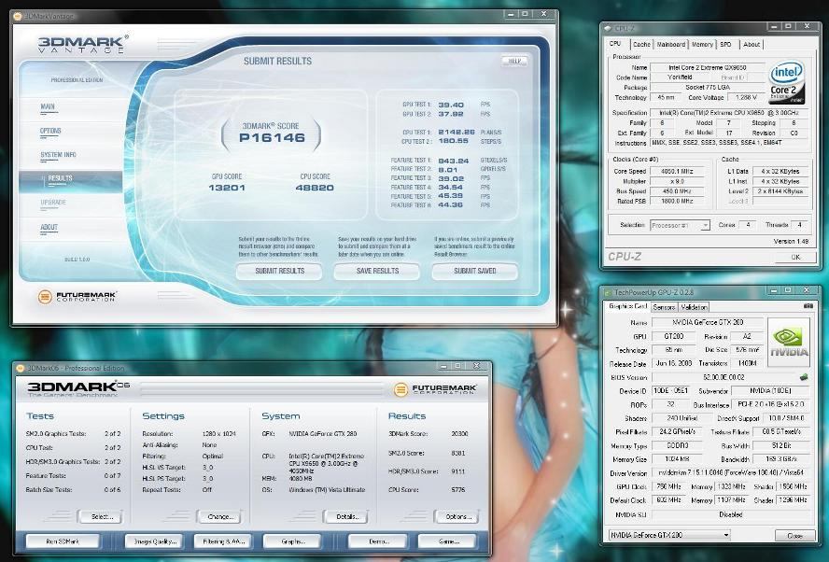Click the GPU-Z title bar icon
The width and height of the screenshot is (829, 562).
(x=608, y=292)
